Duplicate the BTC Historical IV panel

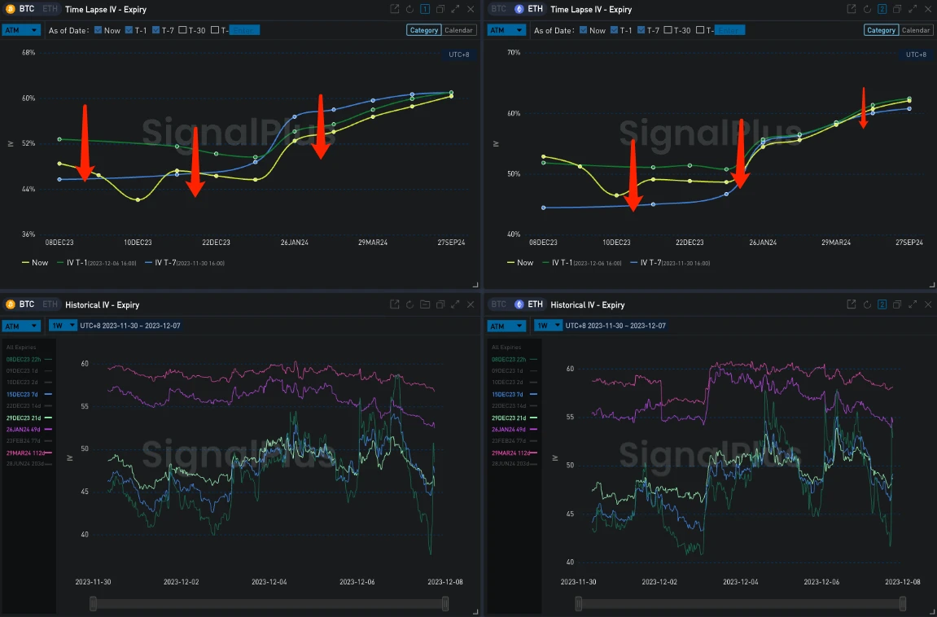pyautogui.click(x=440, y=304)
